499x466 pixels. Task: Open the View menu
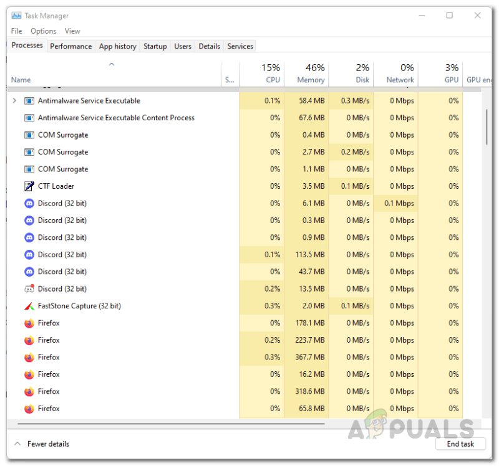click(72, 31)
